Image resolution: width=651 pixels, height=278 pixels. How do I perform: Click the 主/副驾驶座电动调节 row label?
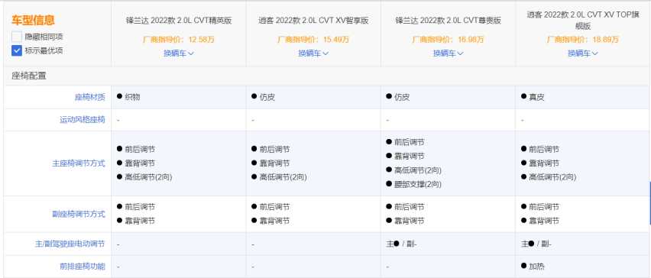[70, 244]
